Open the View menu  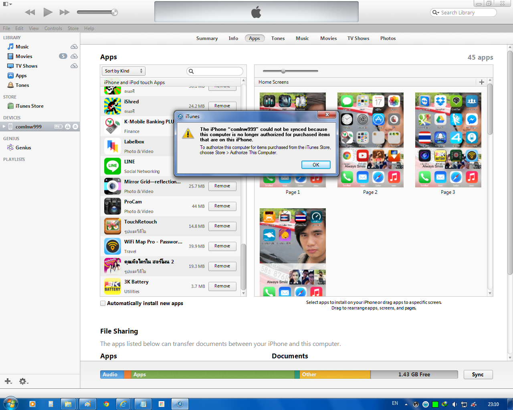pyautogui.click(x=34, y=28)
